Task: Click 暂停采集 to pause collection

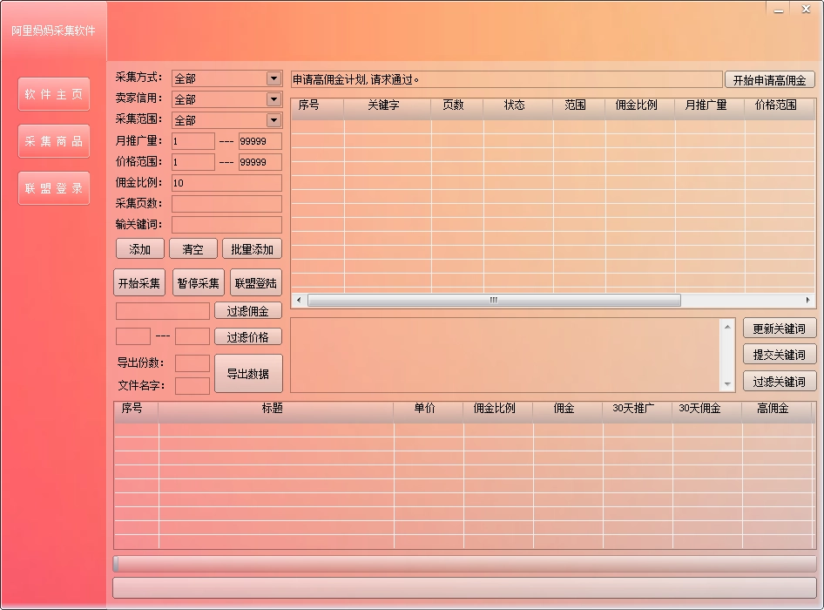Action: coord(198,281)
